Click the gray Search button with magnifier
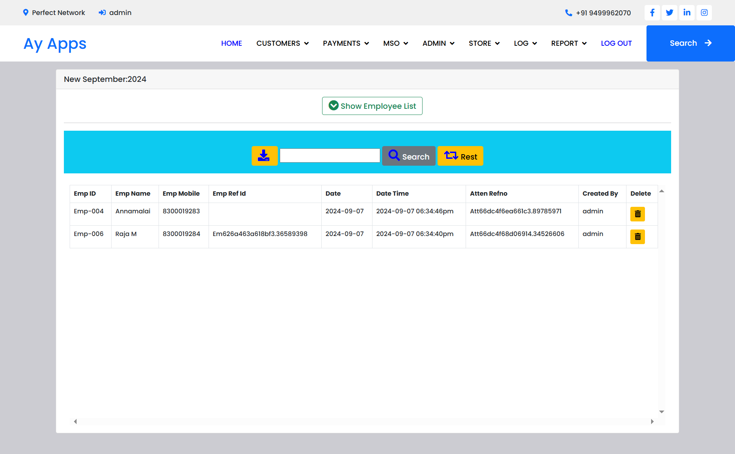Viewport: 735px width, 454px height. (408, 156)
